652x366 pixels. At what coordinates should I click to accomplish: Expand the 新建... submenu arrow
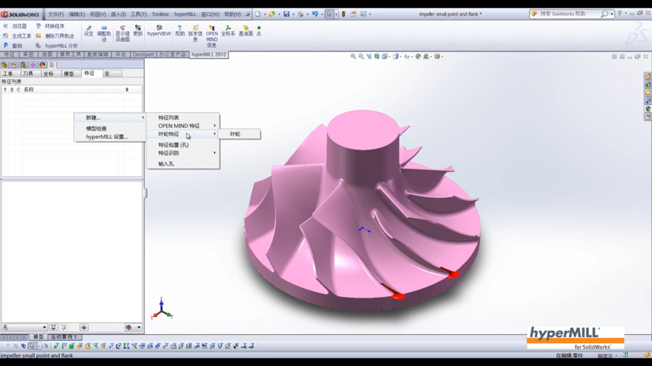point(143,118)
